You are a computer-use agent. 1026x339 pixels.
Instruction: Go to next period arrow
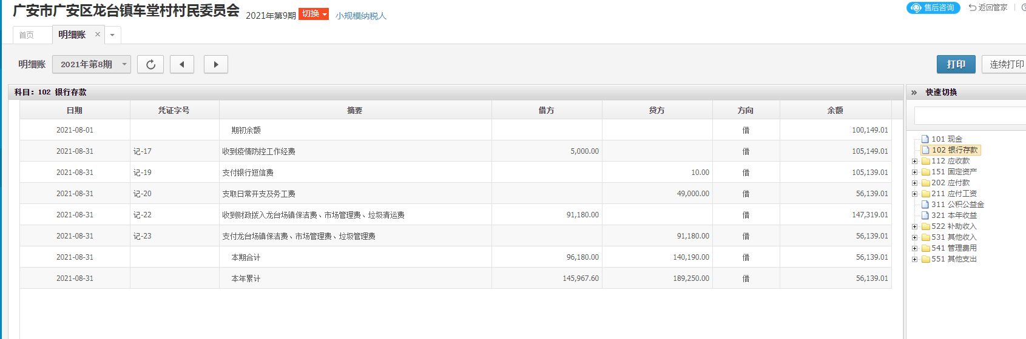[x=216, y=64]
